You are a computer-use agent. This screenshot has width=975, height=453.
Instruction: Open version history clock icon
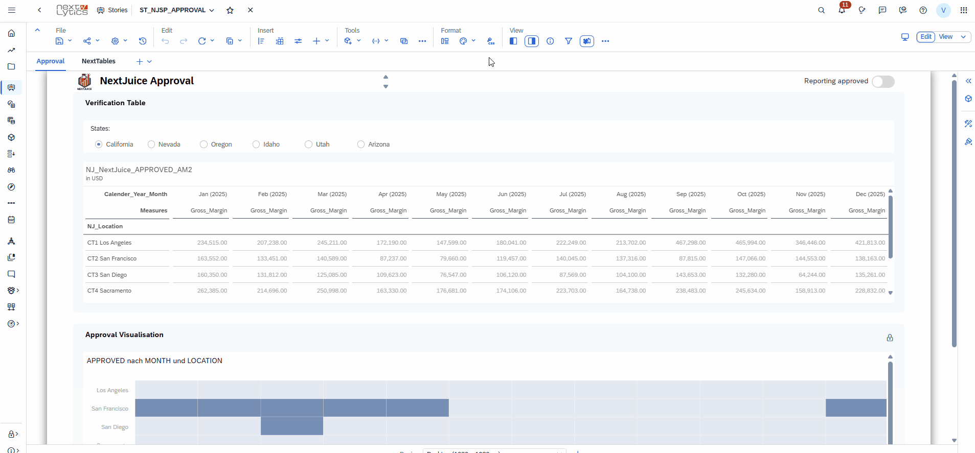coord(143,41)
